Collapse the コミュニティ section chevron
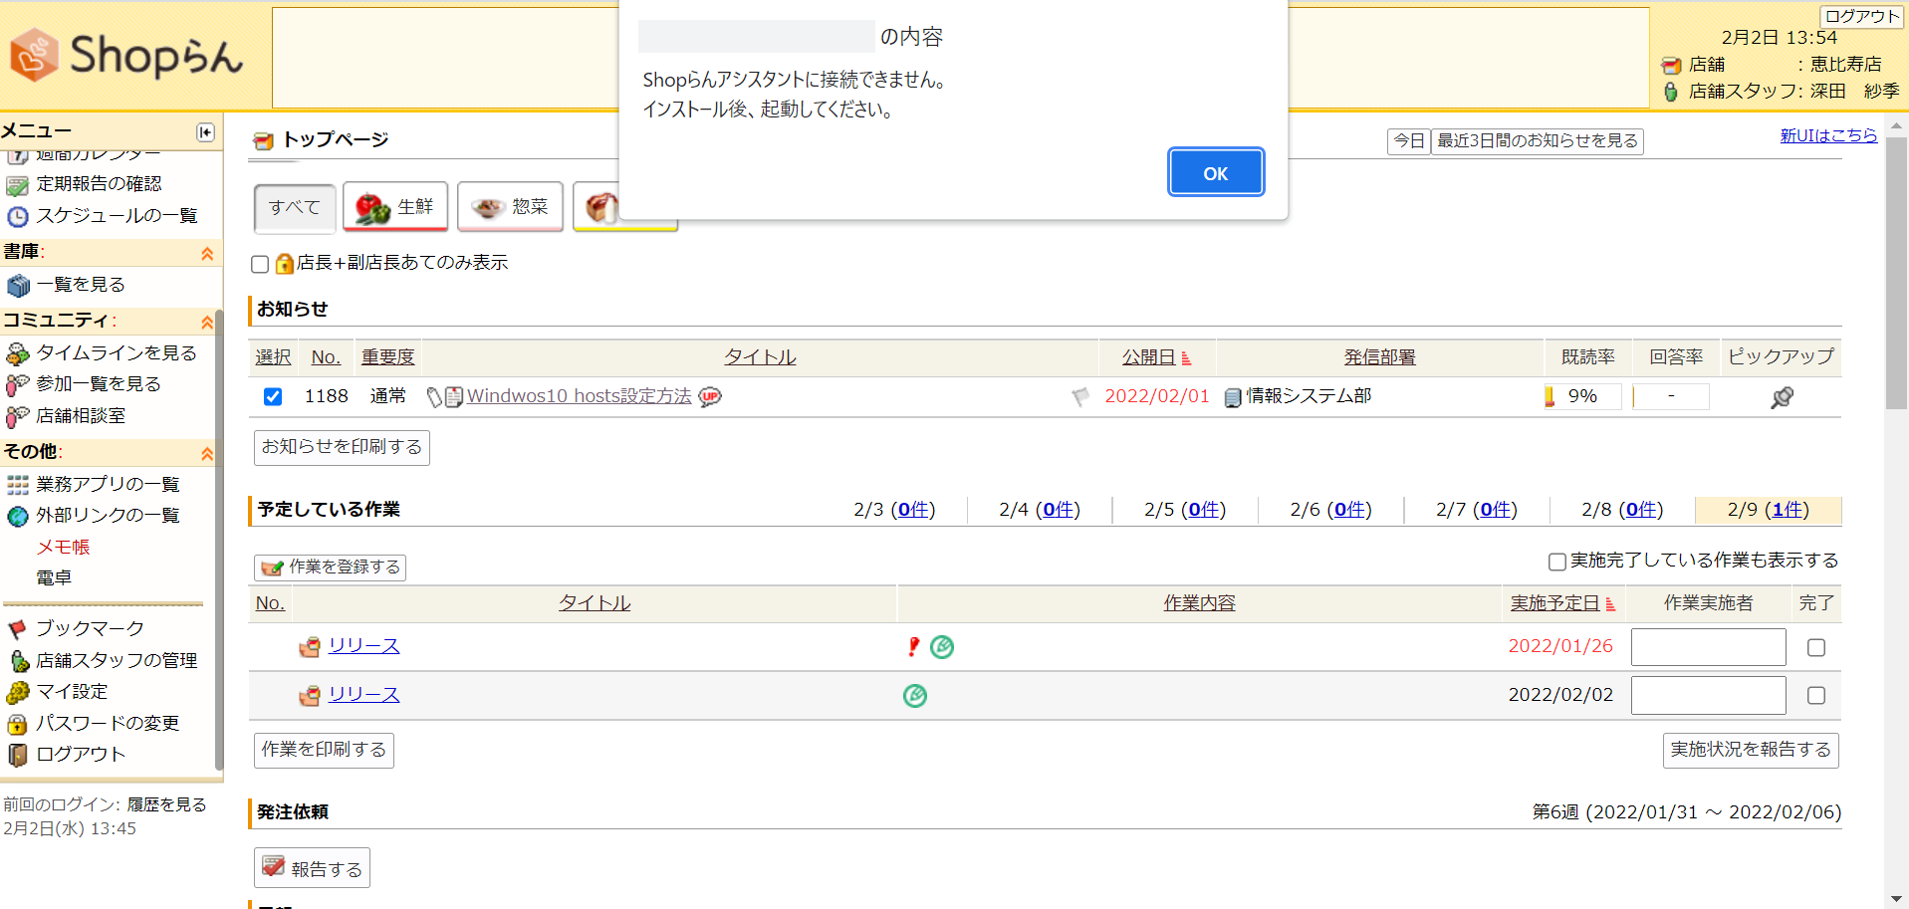This screenshot has height=909, width=1909. 207,322
